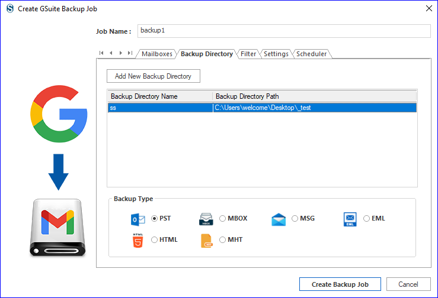Select MBOX backup type
This screenshot has width=438, height=298.
click(222, 219)
